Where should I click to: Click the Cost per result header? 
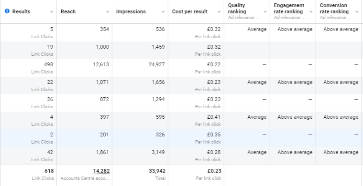pyautogui.click(x=189, y=11)
